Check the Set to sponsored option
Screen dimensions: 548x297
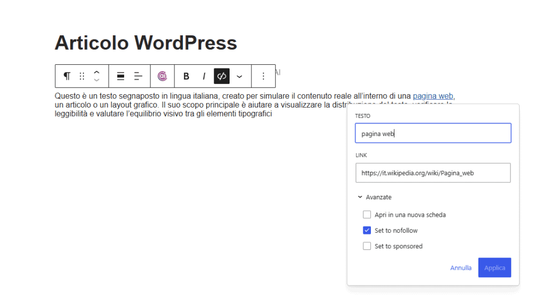click(x=367, y=246)
